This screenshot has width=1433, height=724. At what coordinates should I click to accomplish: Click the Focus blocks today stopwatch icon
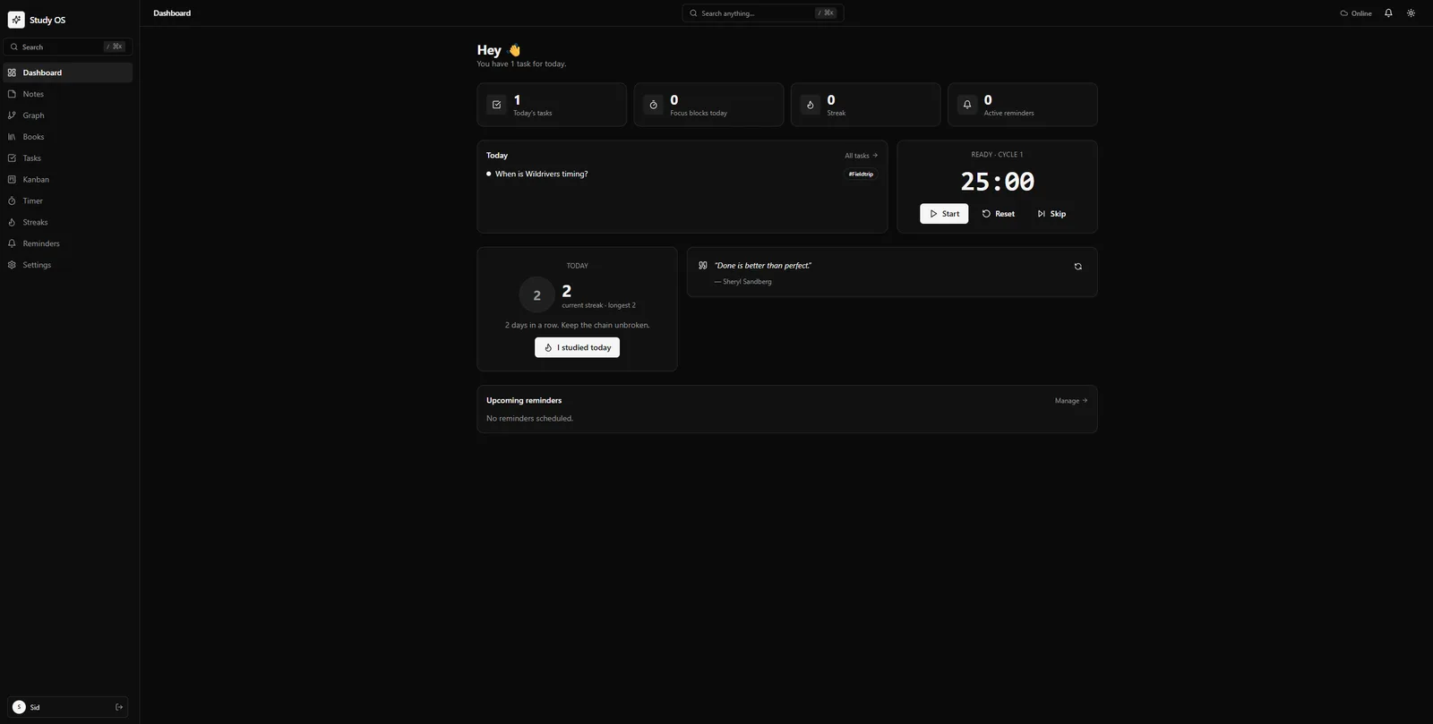[x=653, y=105]
